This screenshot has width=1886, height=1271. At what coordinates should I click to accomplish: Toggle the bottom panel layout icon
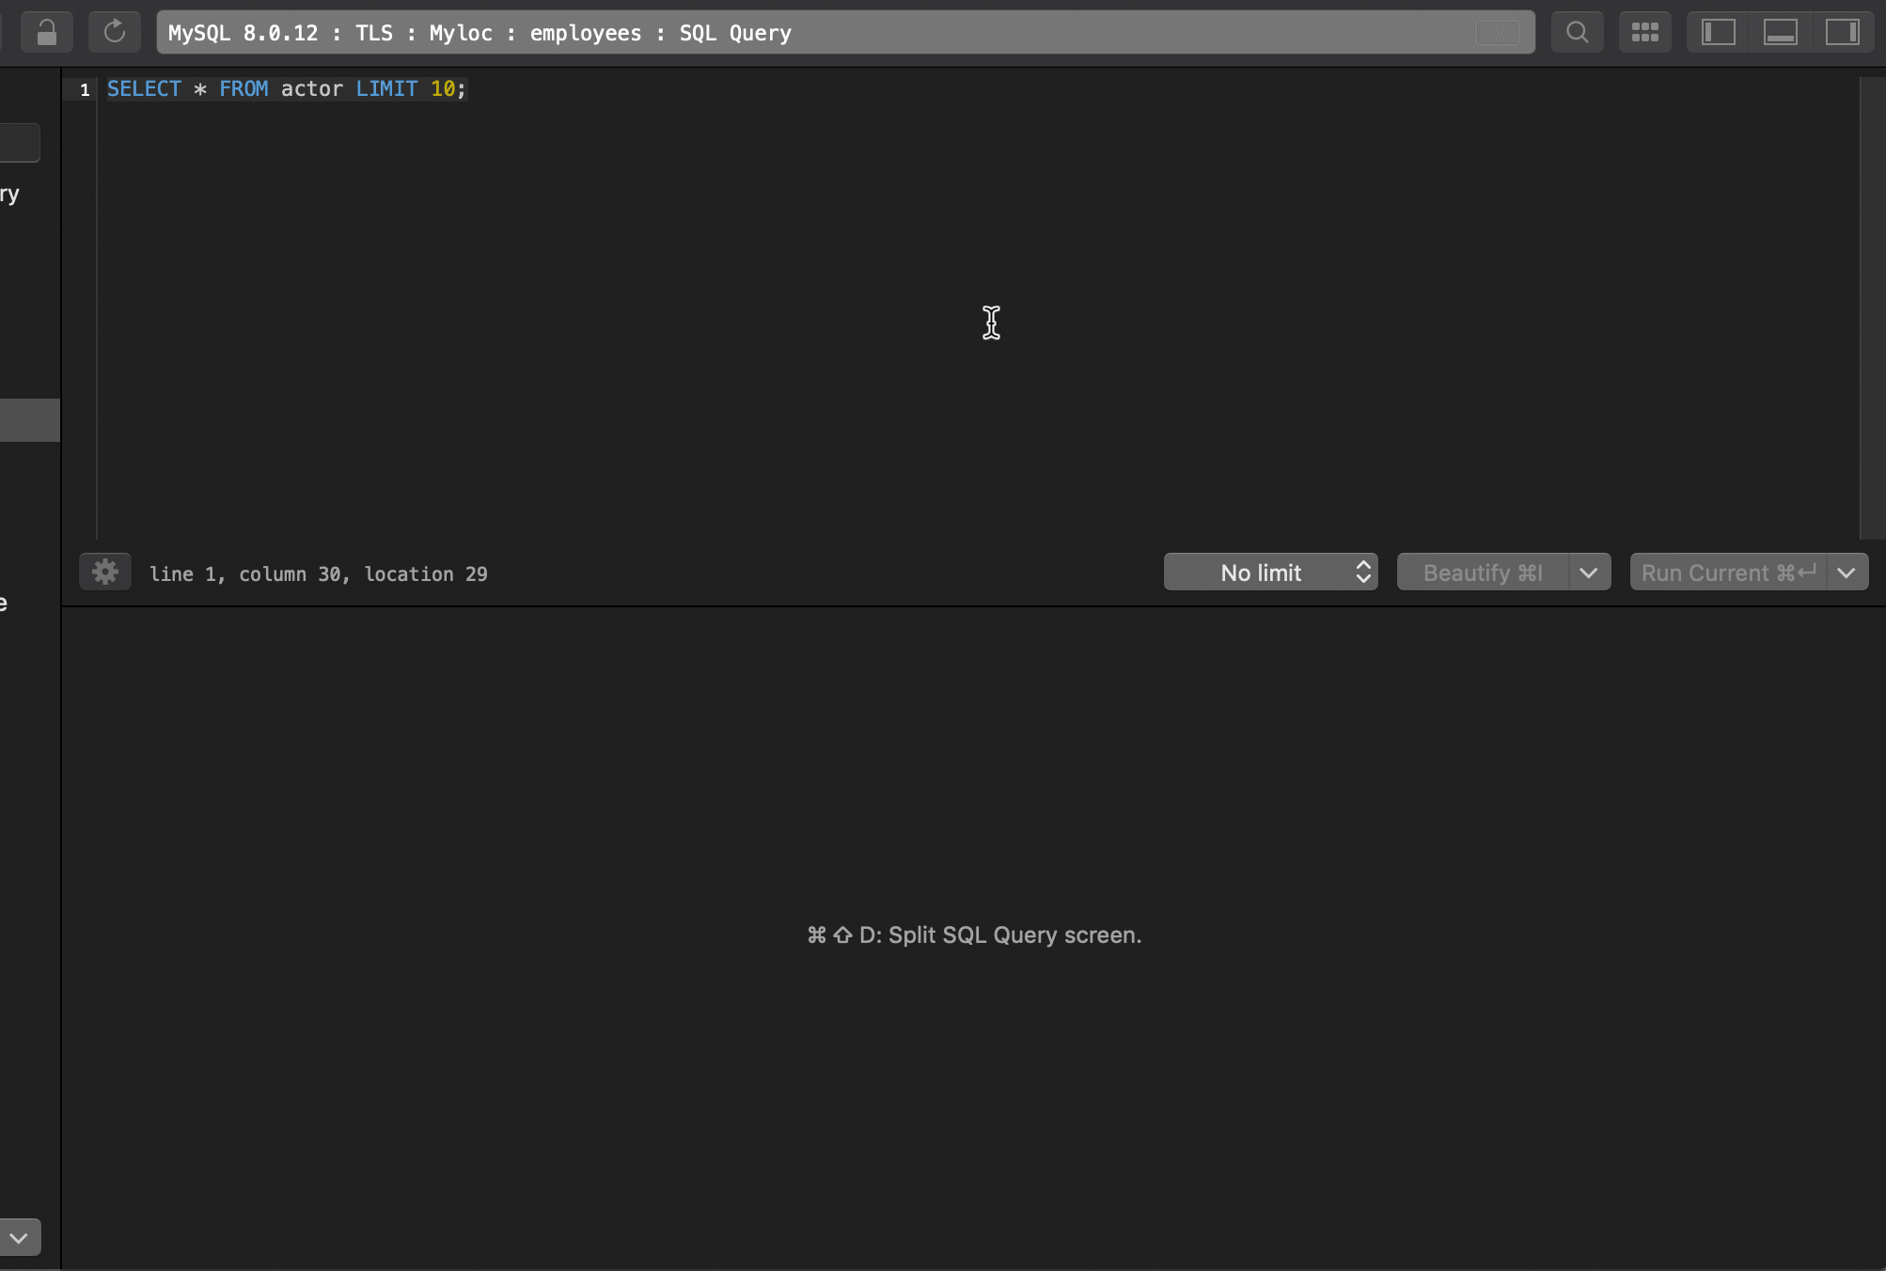[1780, 31]
